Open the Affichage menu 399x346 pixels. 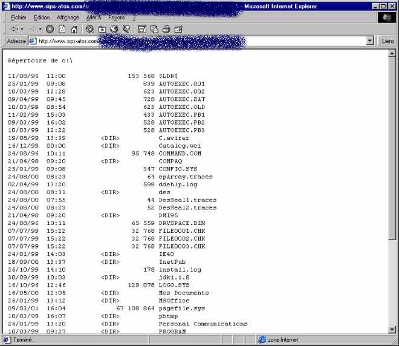click(x=68, y=18)
